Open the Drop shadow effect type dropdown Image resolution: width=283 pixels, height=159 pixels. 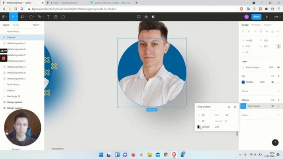pyautogui.click(x=255, y=106)
